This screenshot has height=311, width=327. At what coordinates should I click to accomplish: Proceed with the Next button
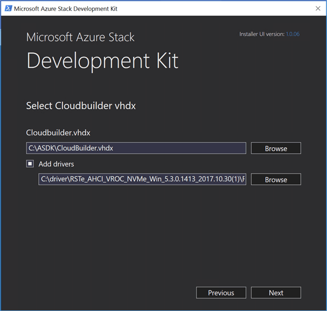coord(276,293)
